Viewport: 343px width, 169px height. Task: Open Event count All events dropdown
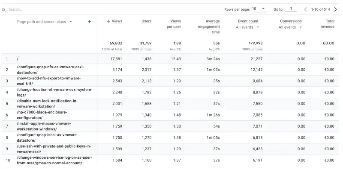[x=247, y=27]
